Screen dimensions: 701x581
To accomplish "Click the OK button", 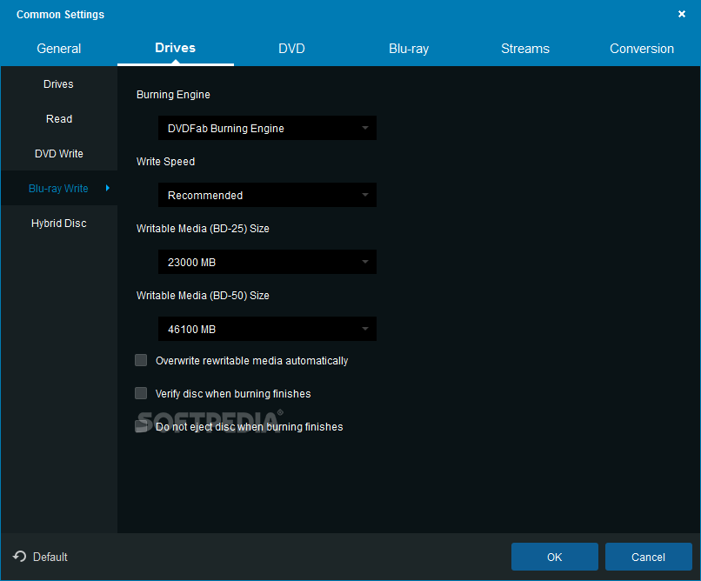I will coord(555,557).
